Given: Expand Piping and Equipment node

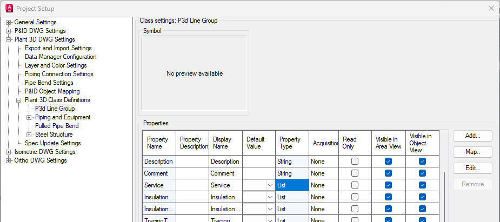Looking at the screenshot, I should click(x=29, y=117).
